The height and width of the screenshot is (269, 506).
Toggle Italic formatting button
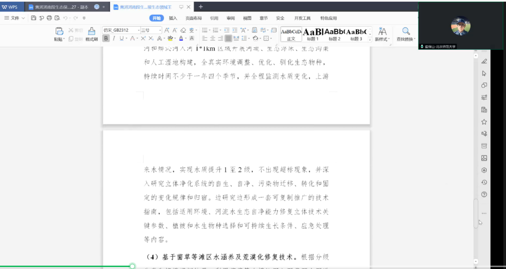pos(114,38)
